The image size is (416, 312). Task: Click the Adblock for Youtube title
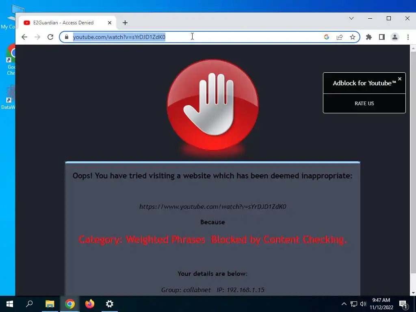(364, 83)
